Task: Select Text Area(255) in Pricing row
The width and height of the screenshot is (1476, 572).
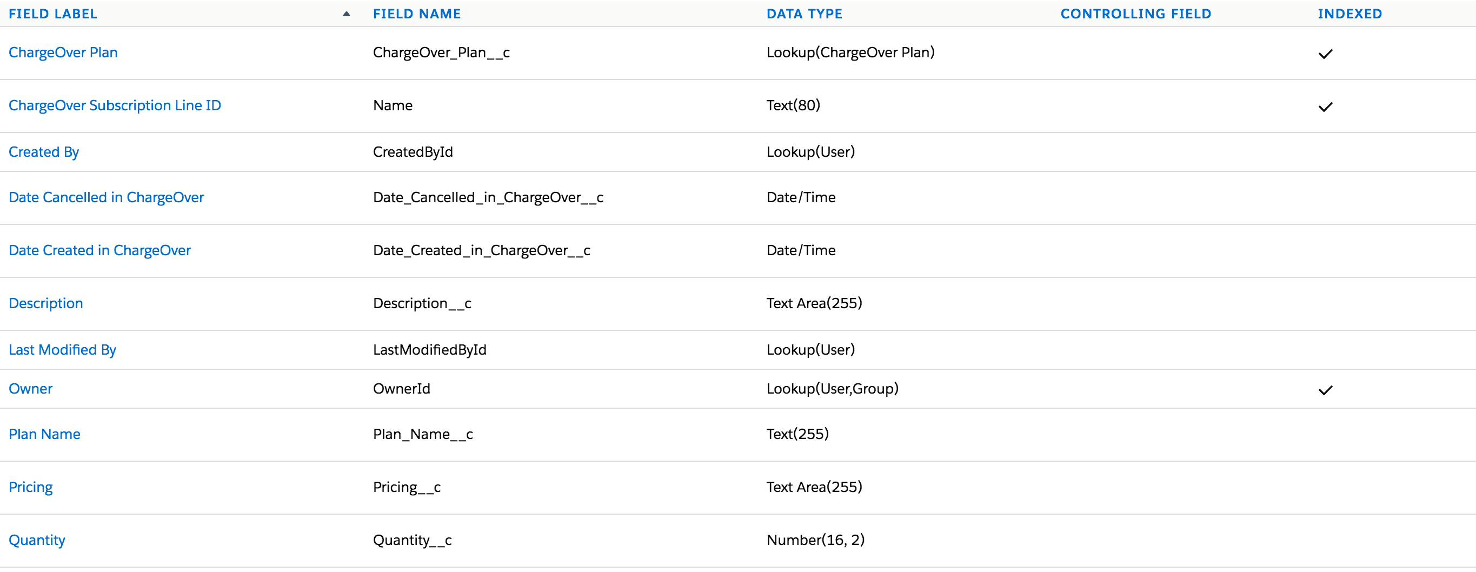Action: [x=814, y=487]
